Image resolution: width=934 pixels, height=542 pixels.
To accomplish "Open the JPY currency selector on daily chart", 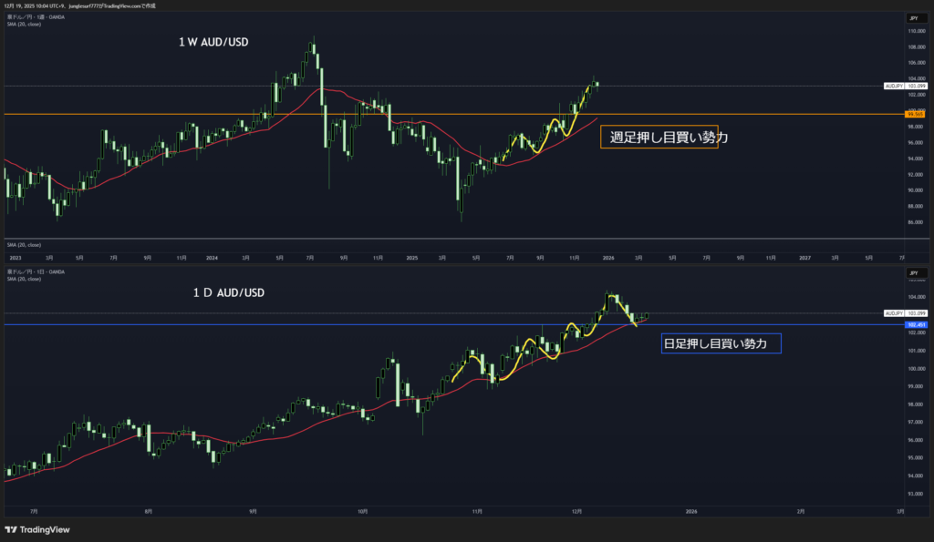I will click(911, 272).
